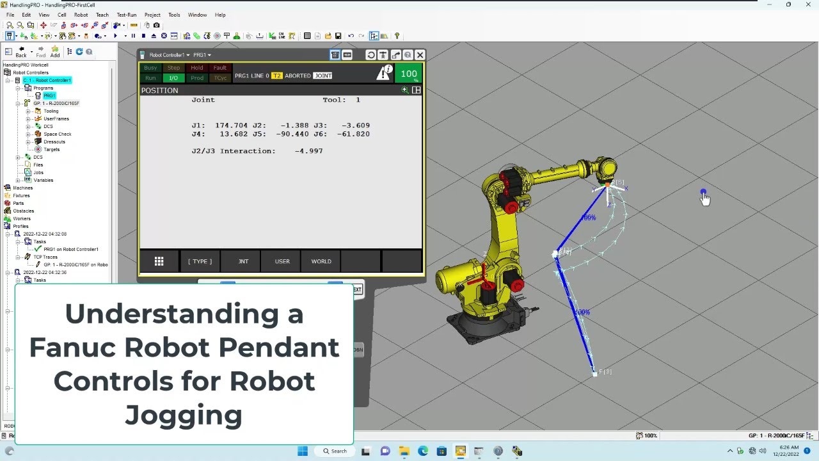Expand the Space Check tree node
Viewport: 819px width, 461px height.
[x=28, y=134]
